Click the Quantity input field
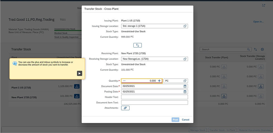The image size is (273, 133). pyautogui.click(x=142, y=81)
